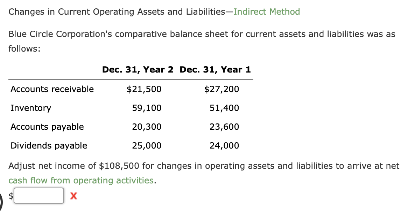Click the Accounts payable row label
Screen dimensions: 415x212
click(47, 127)
